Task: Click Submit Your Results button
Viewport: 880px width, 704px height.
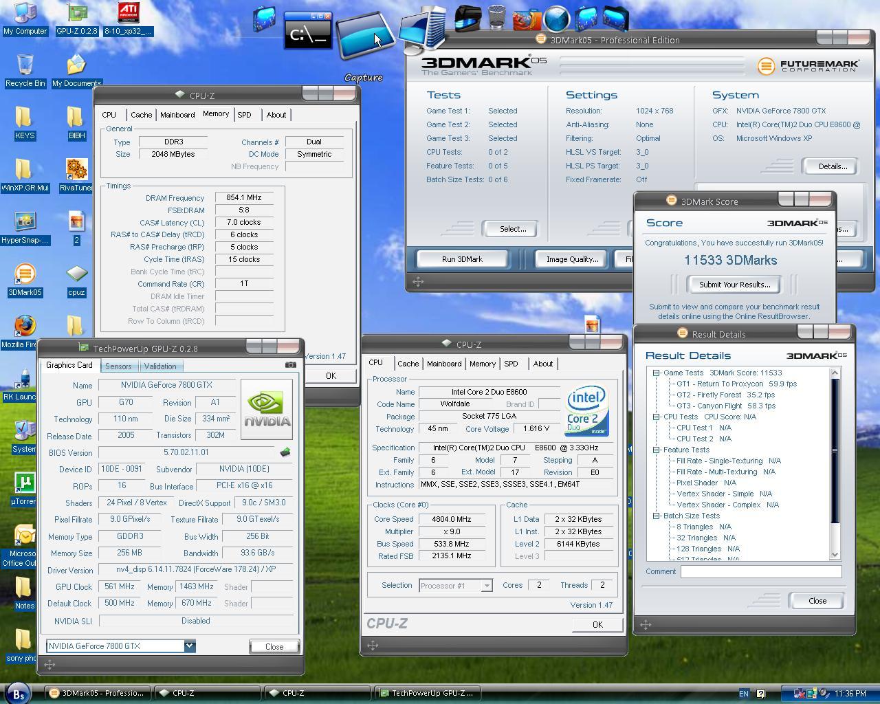Action: 734,285
